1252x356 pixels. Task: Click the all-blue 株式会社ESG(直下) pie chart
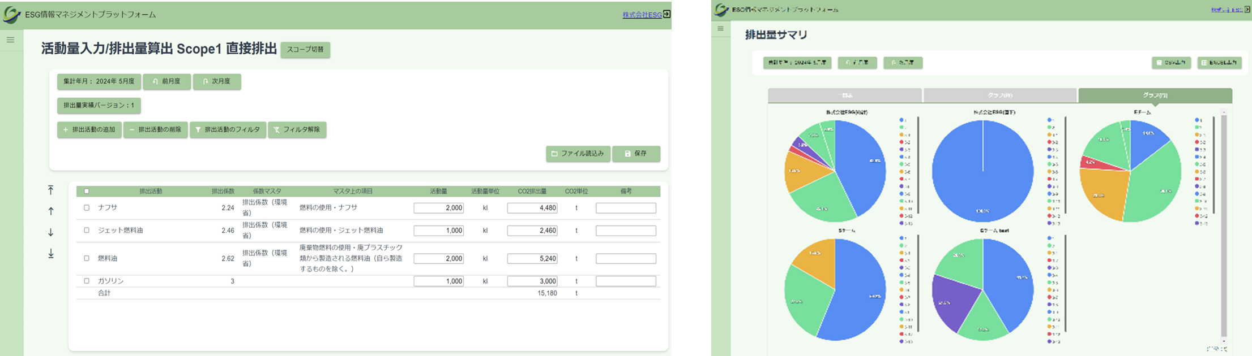(x=983, y=171)
